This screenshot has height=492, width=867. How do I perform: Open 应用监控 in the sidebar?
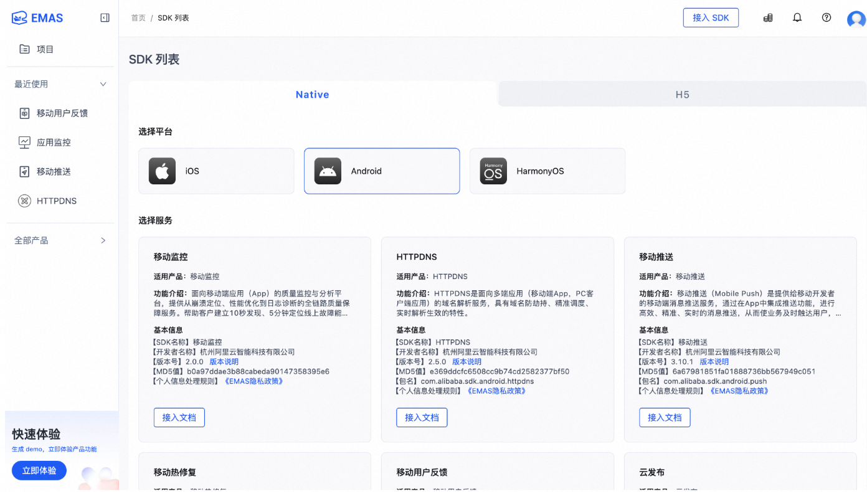(54, 142)
